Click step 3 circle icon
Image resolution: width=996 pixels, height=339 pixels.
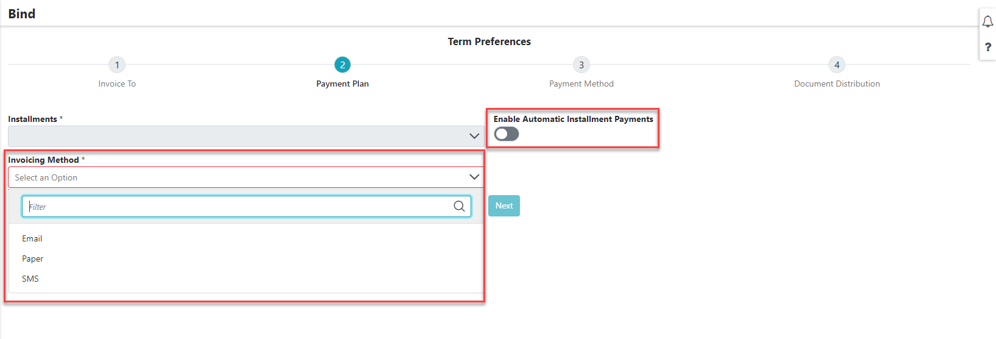(x=582, y=65)
